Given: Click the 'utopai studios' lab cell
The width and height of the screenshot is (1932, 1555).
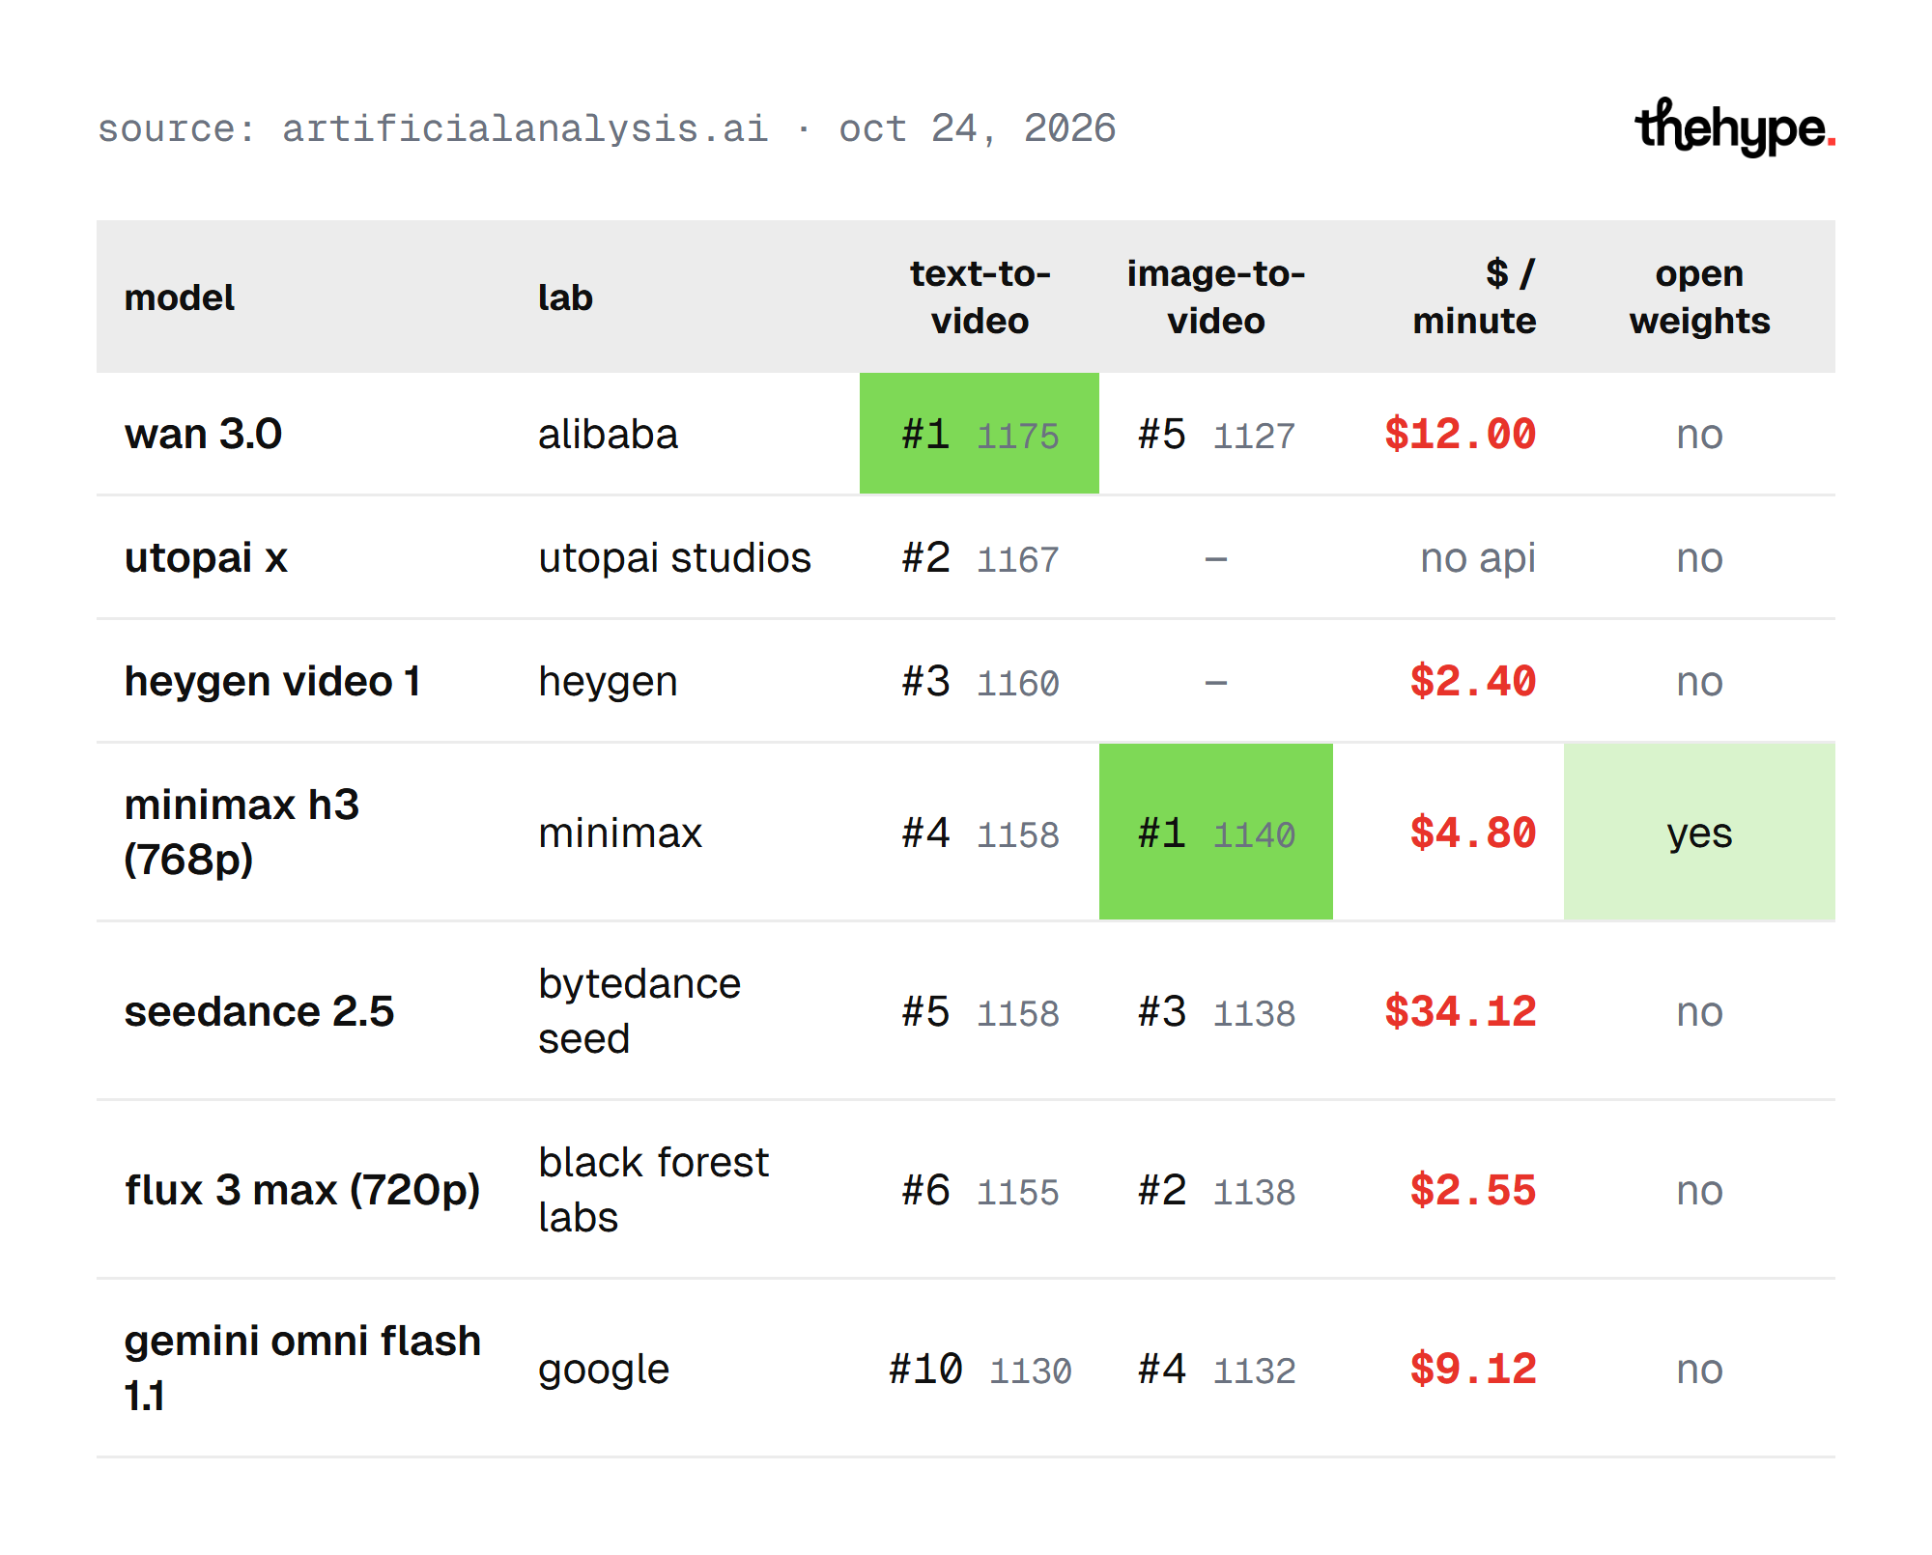Looking at the screenshot, I should [x=674, y=557].
